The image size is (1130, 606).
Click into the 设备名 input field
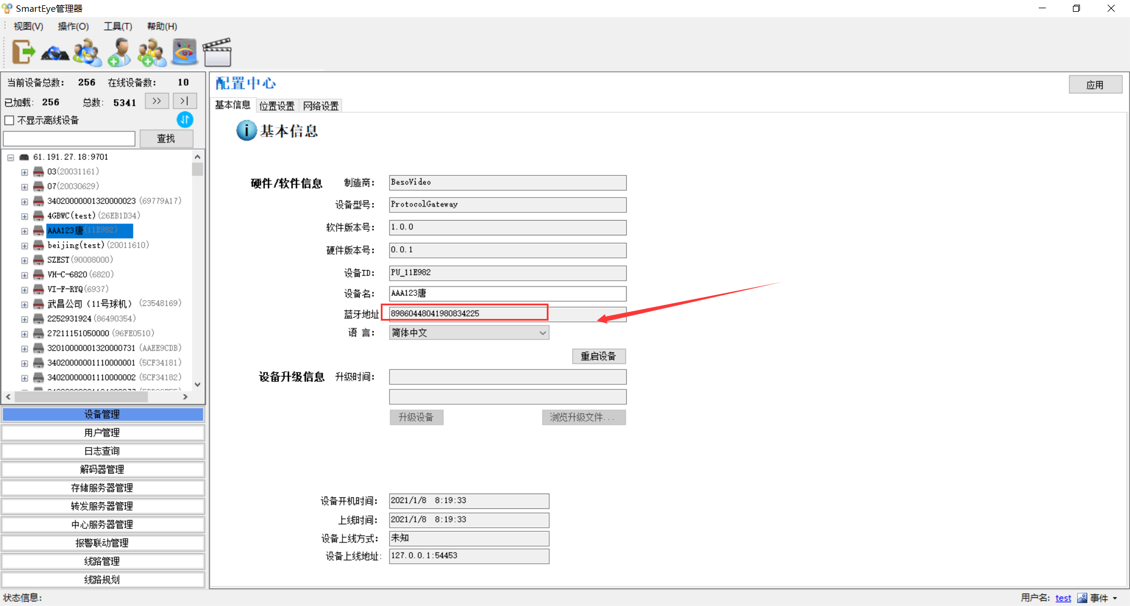507,294
